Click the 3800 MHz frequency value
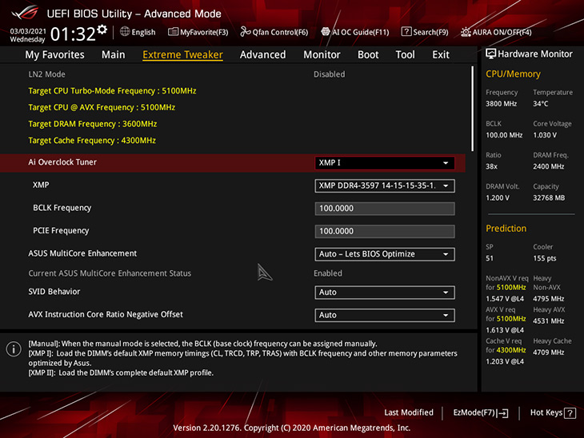Viewport: 584px width, 438px height. 501,104
